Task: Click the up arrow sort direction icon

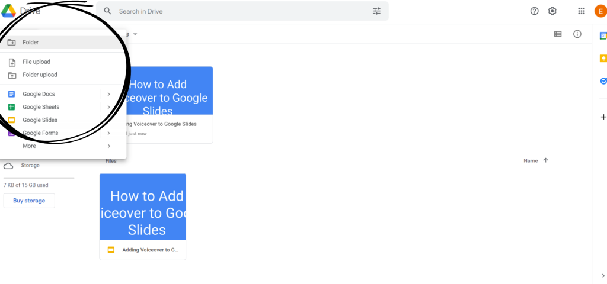Action: click(546, 160)
